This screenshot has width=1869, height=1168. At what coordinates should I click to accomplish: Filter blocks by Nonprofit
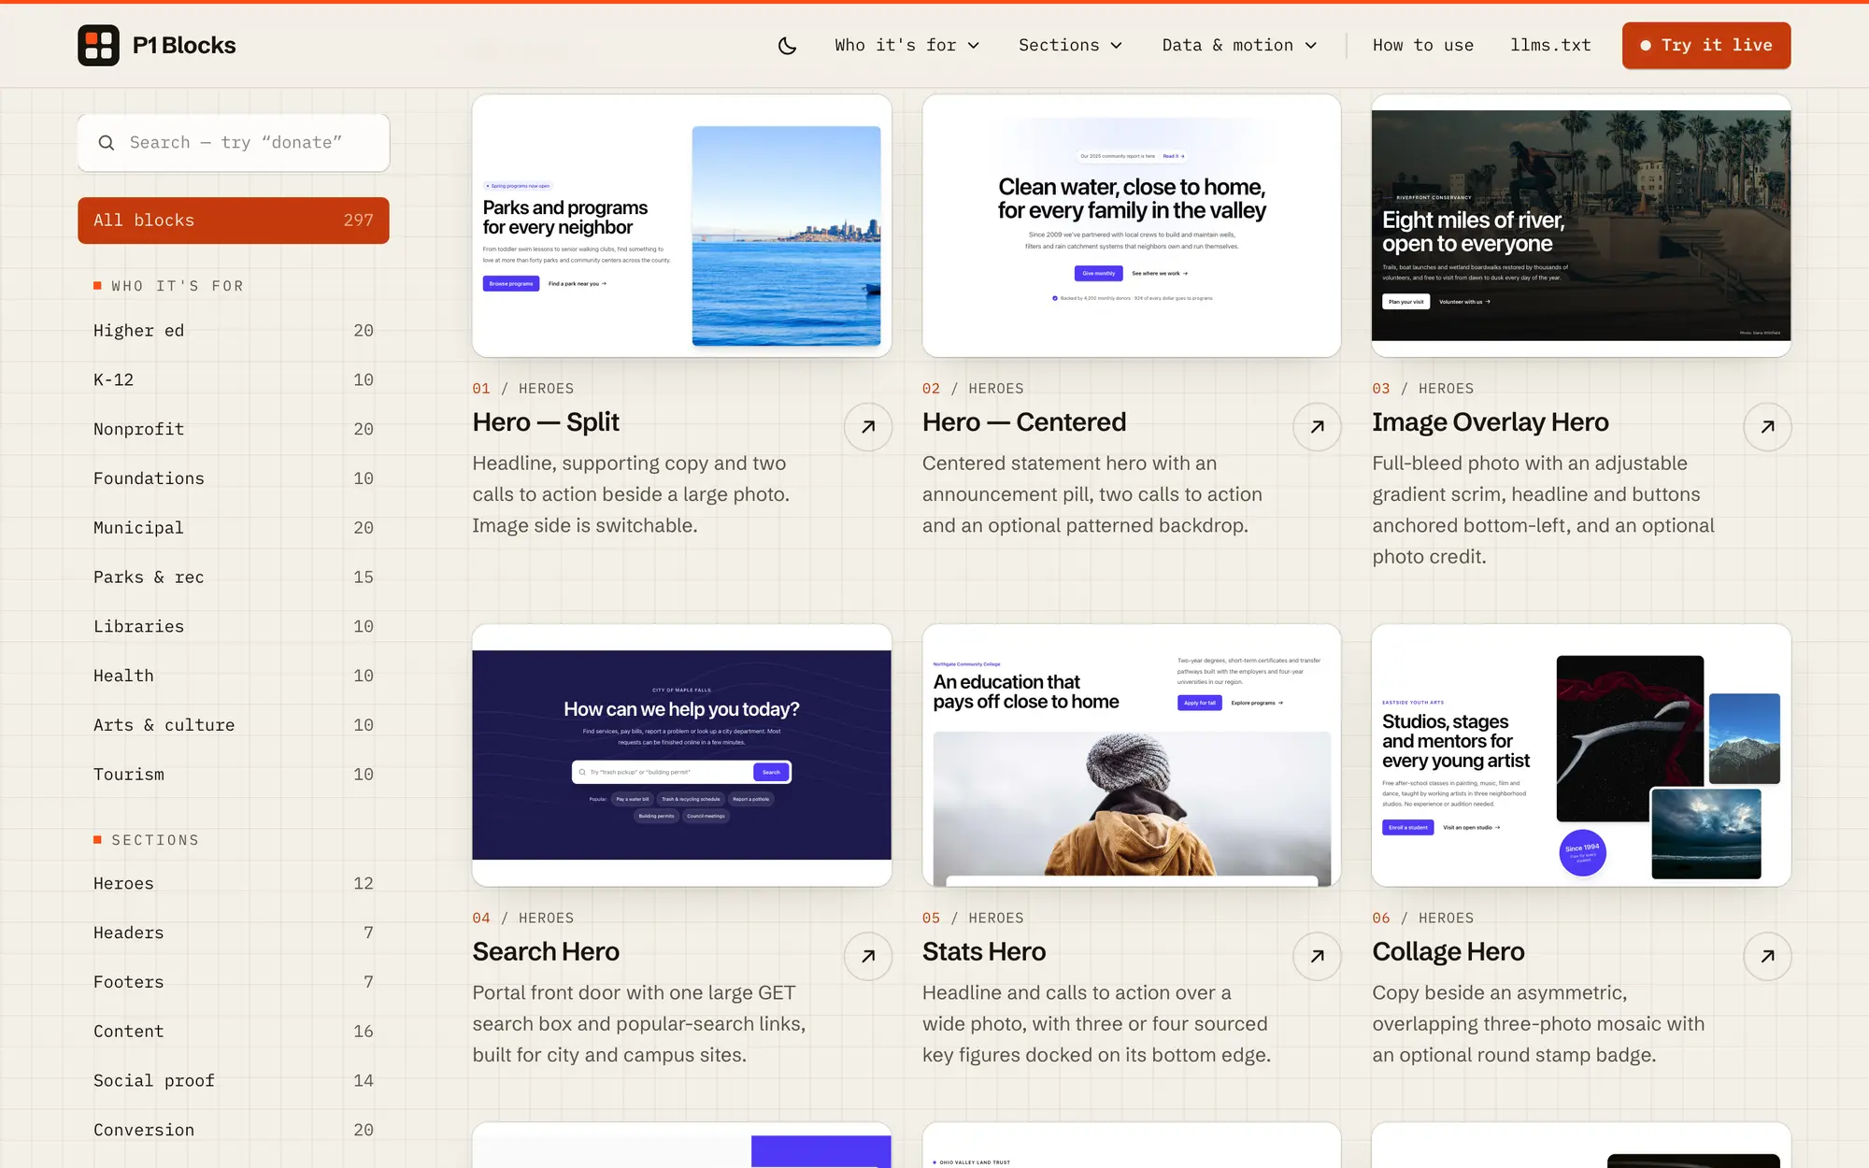point(234,430)
